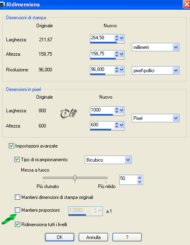Enable Mantieni proporzioni checkbox
Screen dimensions: 190x245
[17, 210]
